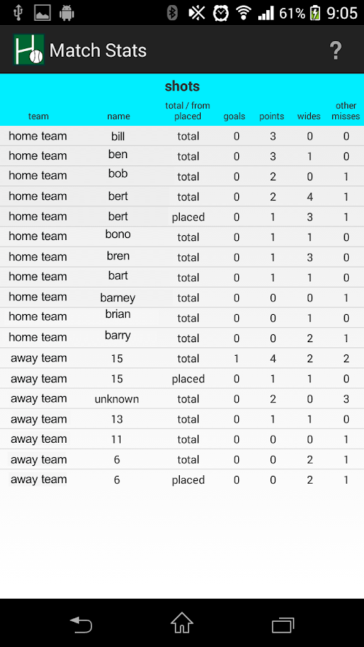Tap the battery status icon
The width and height of the screenshot is (364, 647).
click(315, 13)
